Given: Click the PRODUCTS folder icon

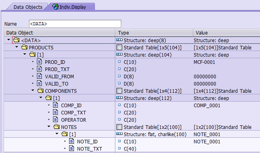Looking at the screenshot, I should click(25, 47).
